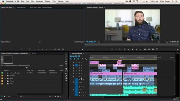
Task: Switch to the Effect Controls tab
Action: [21, 8]
